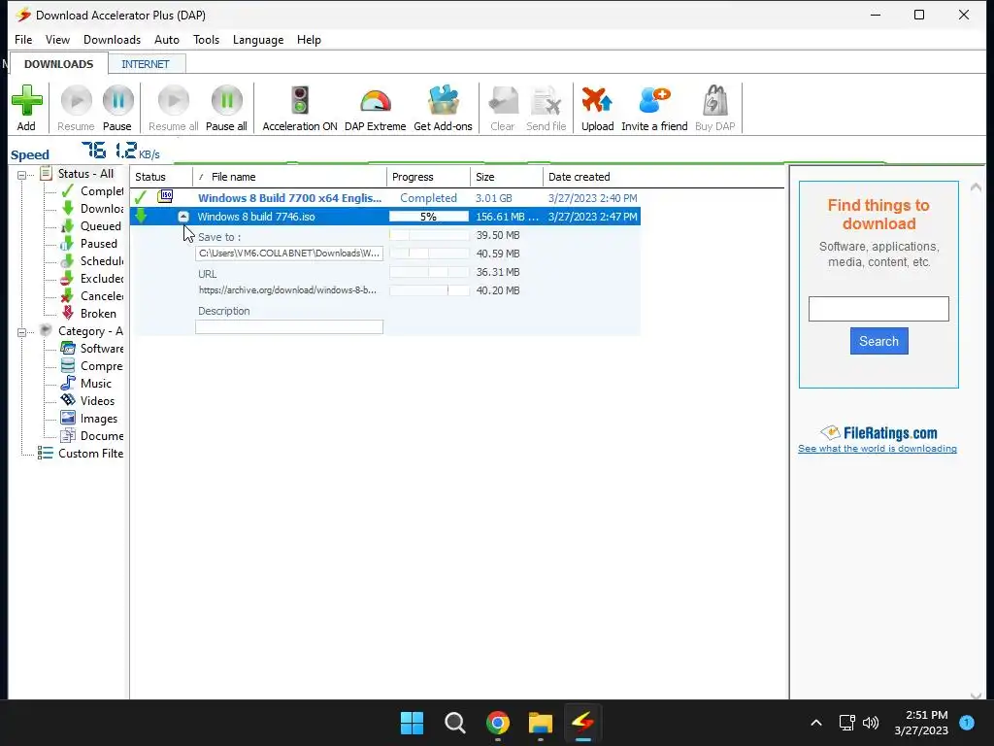Open the Auto menu

pyautogui.click(x=167, y=39)
